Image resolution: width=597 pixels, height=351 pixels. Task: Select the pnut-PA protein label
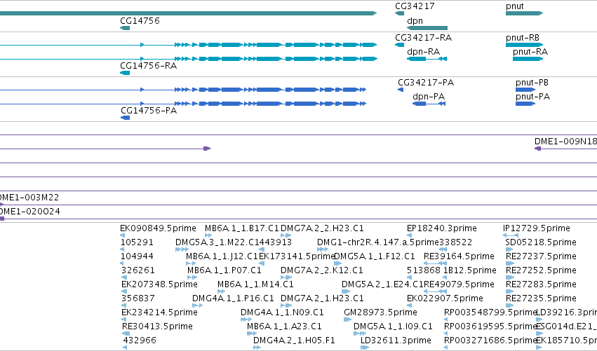click(532, 97)
